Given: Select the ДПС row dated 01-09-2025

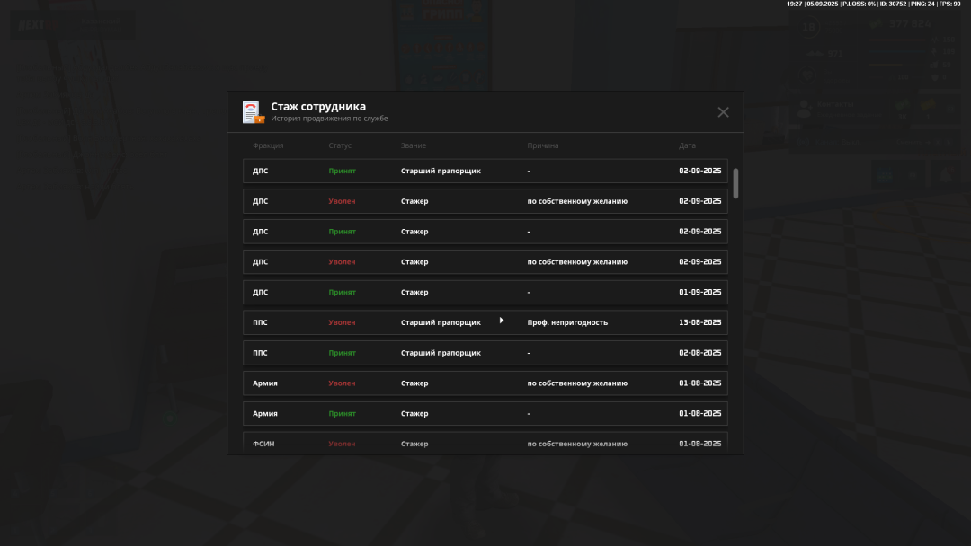Looking at the screenshot, I should pyautogui.click(x=485, y=293).
